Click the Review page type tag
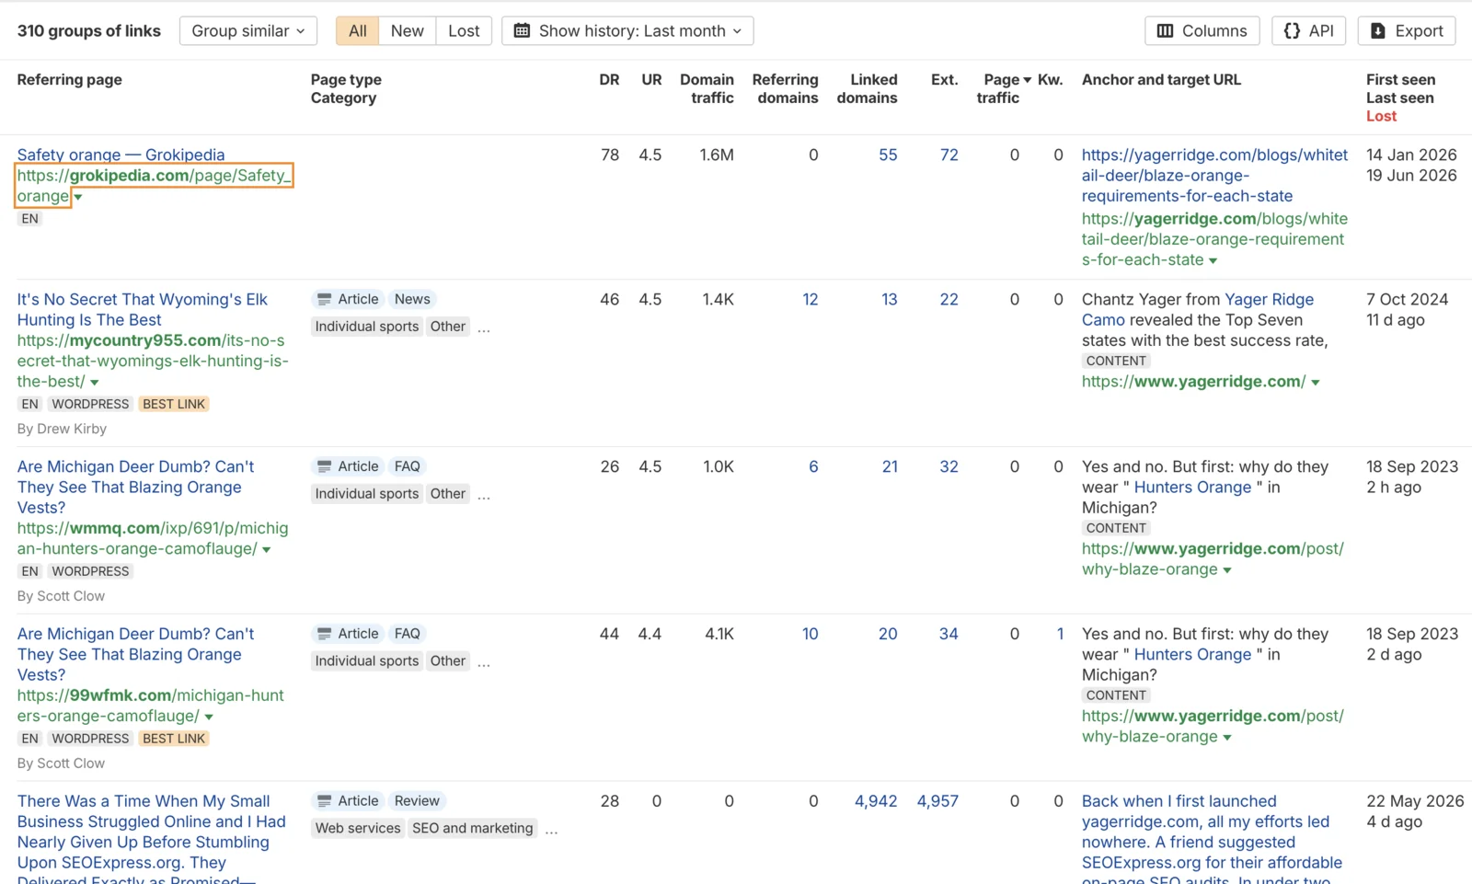Viewport: 1472px width, 884px height. 417,801
